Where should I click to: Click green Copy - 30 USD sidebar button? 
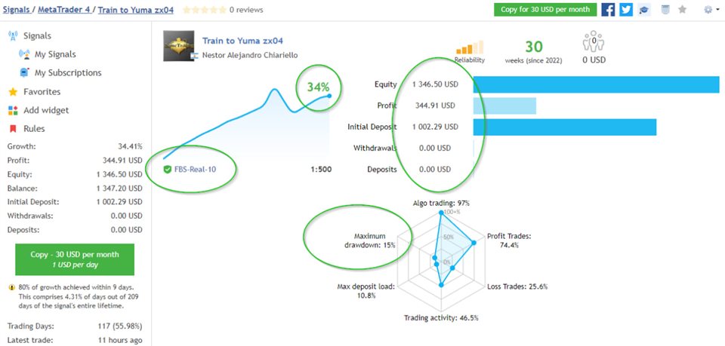[75, 260]
